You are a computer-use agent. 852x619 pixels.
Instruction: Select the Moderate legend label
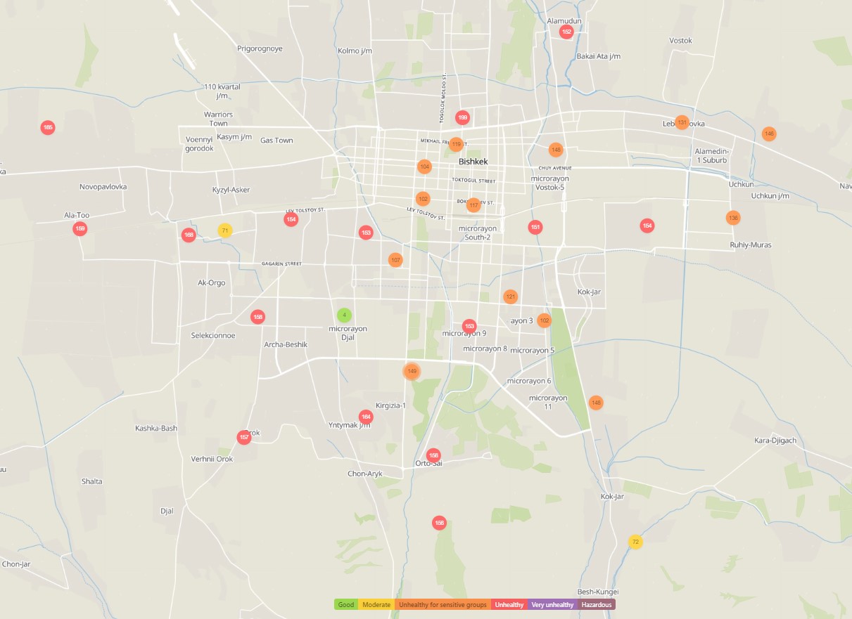click(376, 604)
